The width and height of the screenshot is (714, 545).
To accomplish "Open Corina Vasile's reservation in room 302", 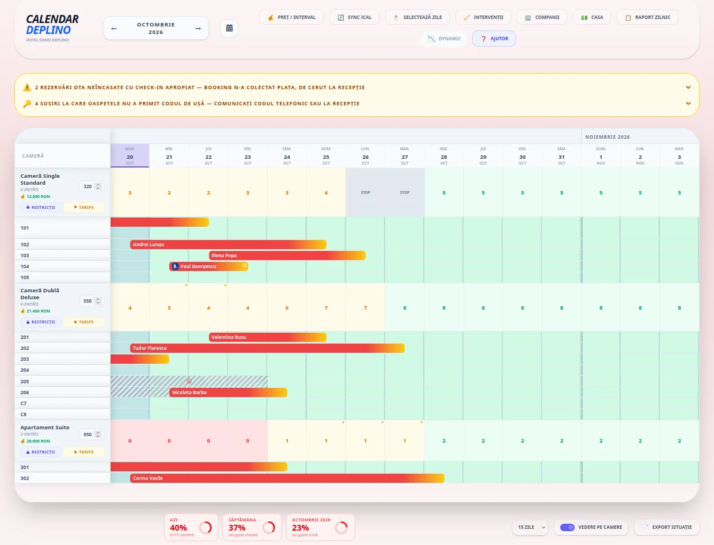I will click(x=287, y=478).
